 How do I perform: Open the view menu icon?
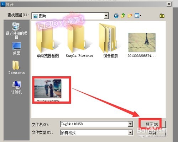(138, 16)
